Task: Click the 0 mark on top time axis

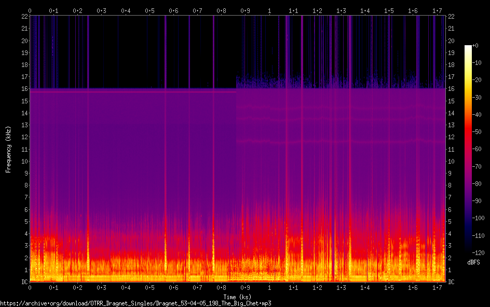Action: pyautogui.click(x=30, y=10)
